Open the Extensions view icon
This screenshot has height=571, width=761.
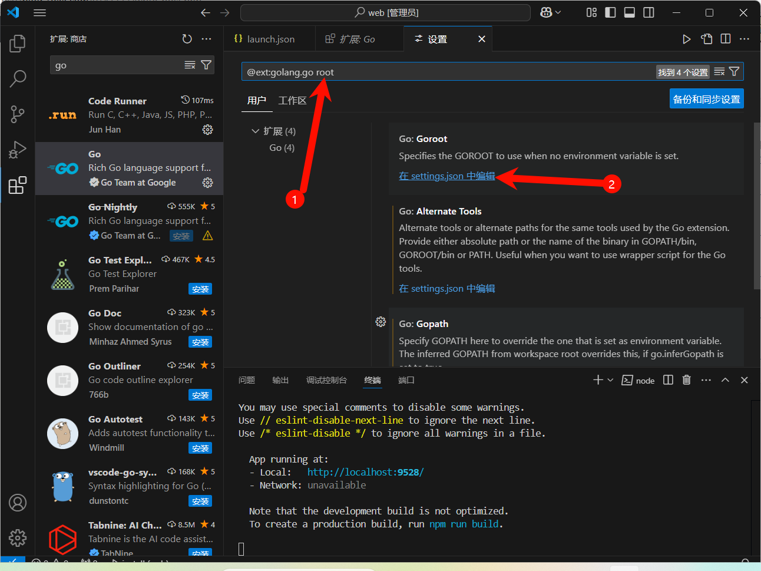pos(18,185)
